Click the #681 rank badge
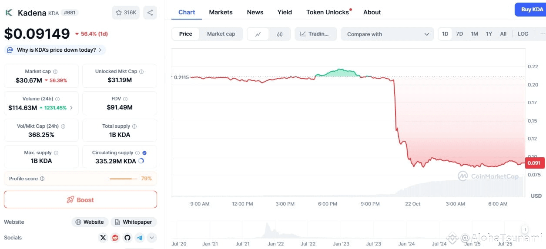Image resolution: width=546 pixels, height=249 pixels. point(70,13)
